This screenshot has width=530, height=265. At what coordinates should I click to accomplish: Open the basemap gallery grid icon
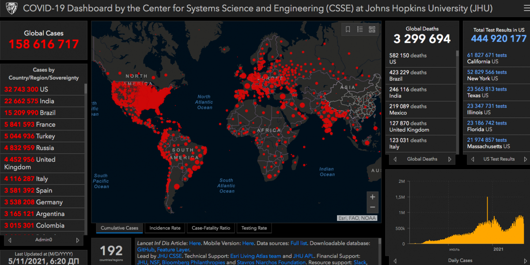click(x=372, y=29)
